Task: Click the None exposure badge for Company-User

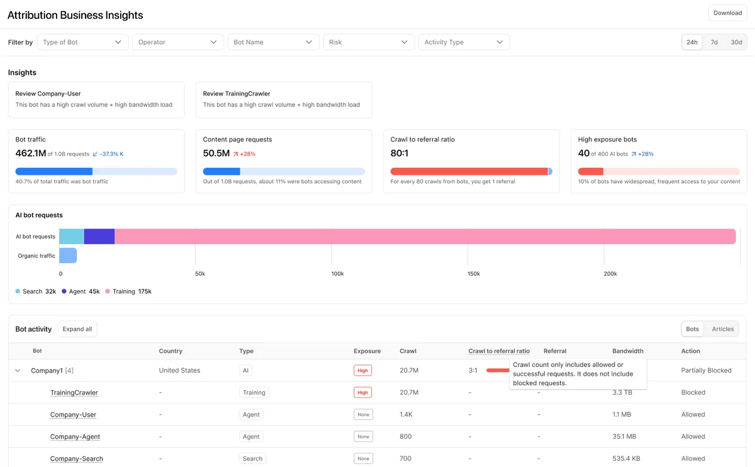Action: click(363, 414)
